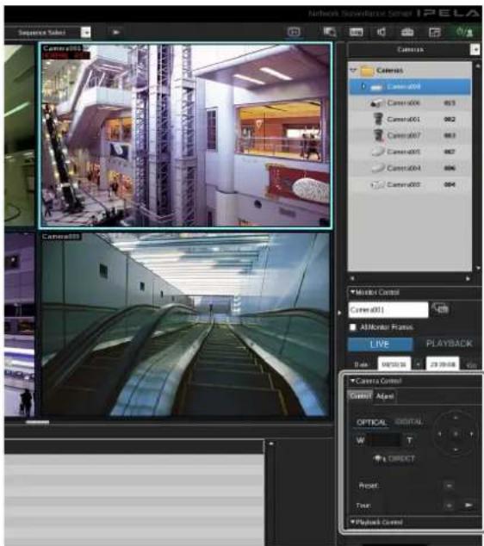Enable the All Monitor Frames checkbox
The height and width of the screenshot is (546, 484).
click(353, 327)
